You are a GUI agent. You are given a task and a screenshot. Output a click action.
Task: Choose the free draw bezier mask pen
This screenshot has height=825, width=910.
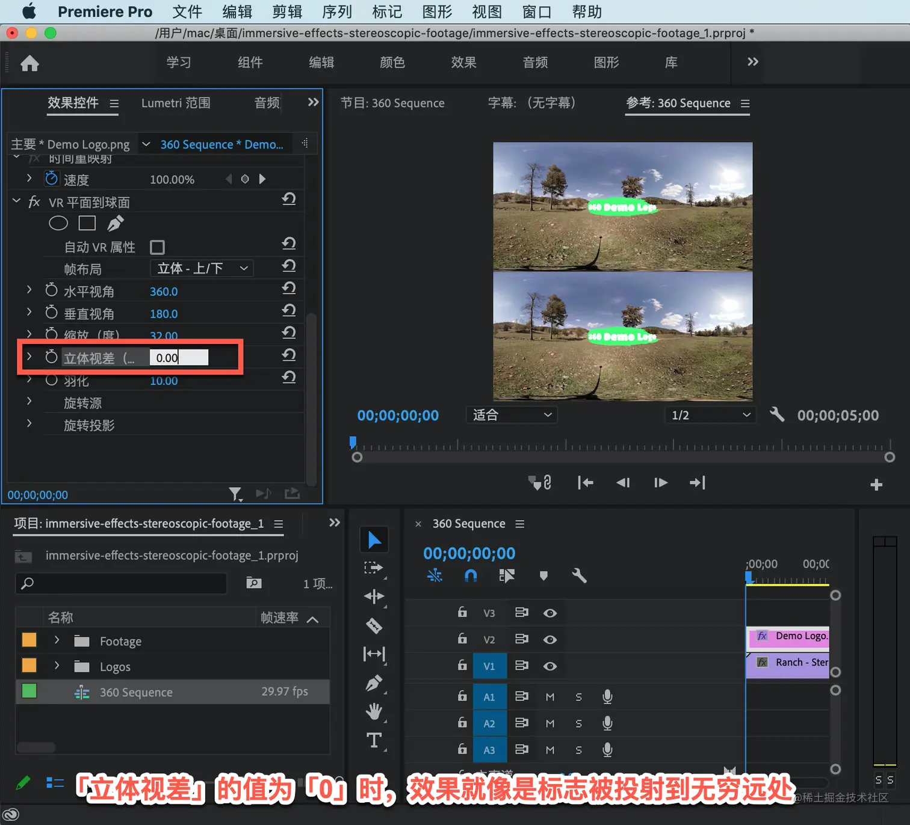coord(116,224)
